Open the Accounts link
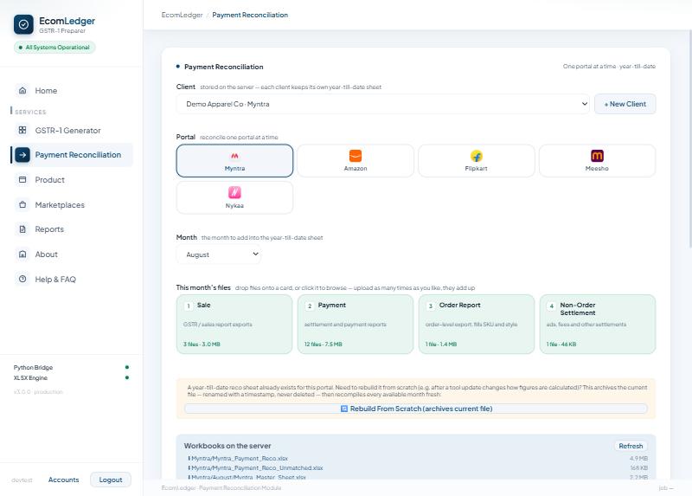The image size is (692, 496). click(63, 480)
